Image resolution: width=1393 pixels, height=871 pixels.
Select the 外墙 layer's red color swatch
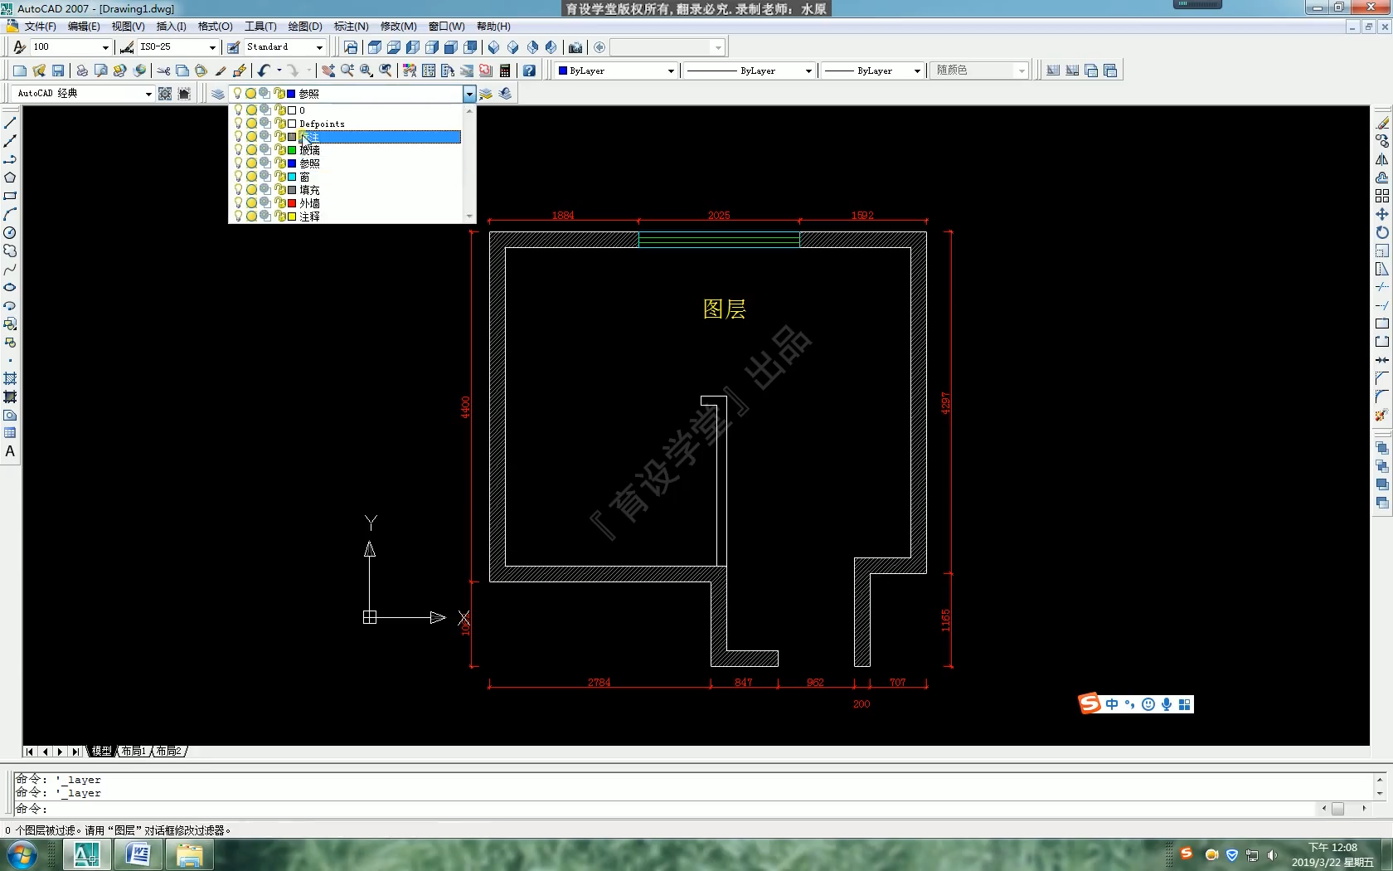pyautogui.click(x=292, y=202)
